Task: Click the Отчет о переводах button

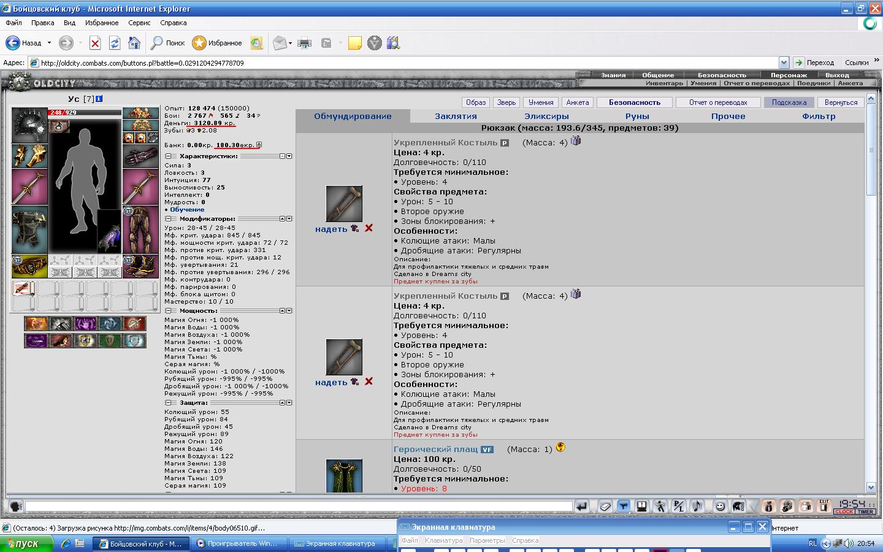Action: point(717,102)
